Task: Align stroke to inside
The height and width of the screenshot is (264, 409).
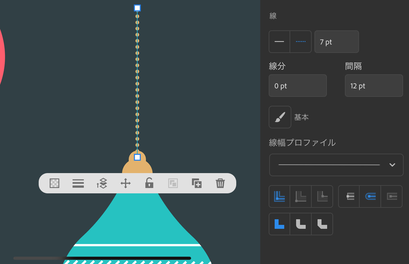Action: pos(301,196)
